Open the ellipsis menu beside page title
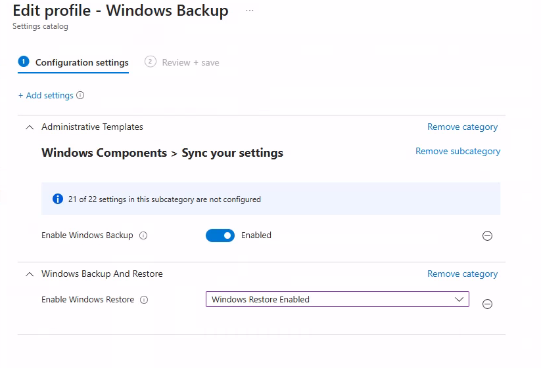 tap(249, 11)
